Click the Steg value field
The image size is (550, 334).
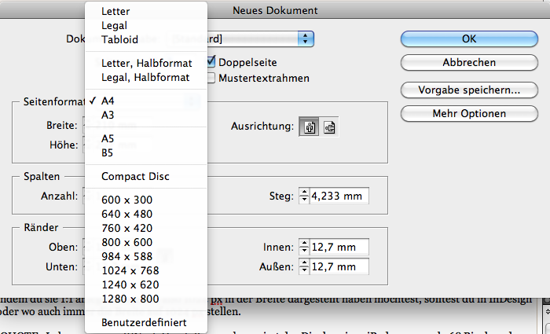[x=339, y=196]
